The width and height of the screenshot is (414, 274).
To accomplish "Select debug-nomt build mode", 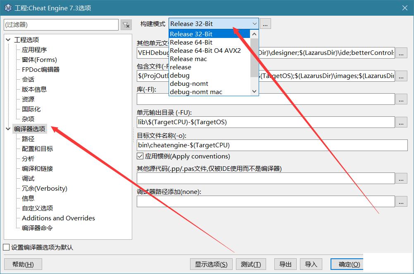I will pos(209,84).
